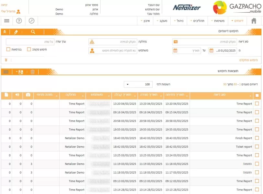Click the save icon in results toolbar
The image size is (263, 194).
pos(21,72)
